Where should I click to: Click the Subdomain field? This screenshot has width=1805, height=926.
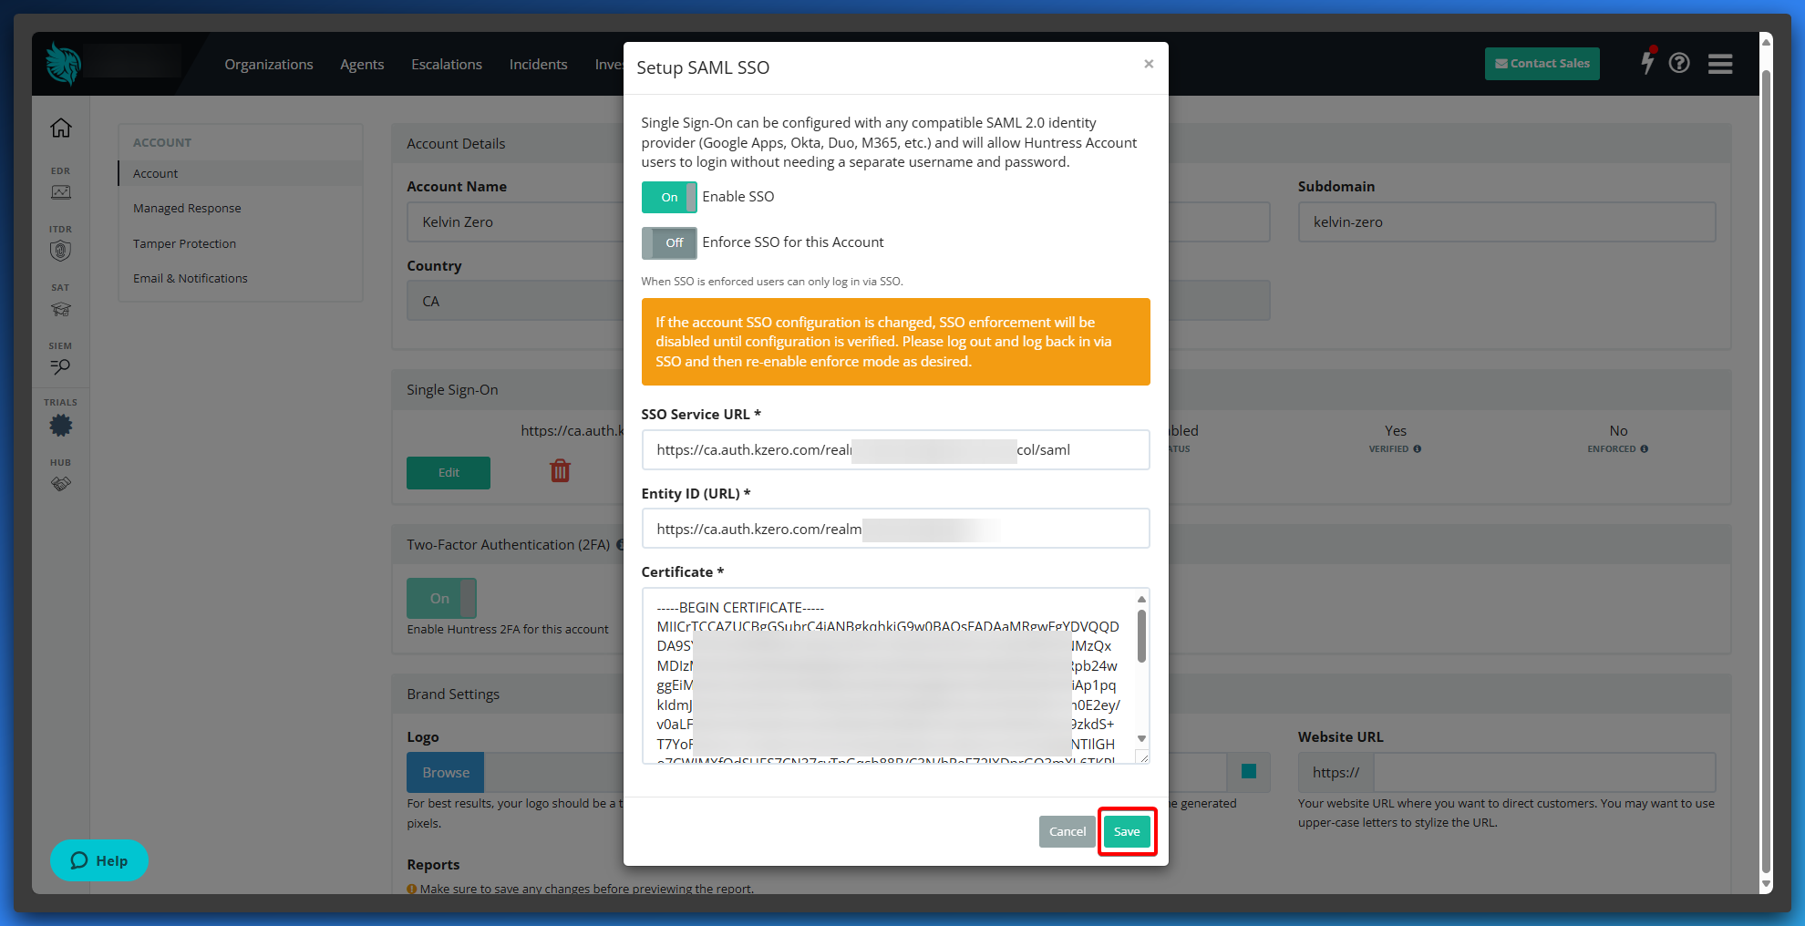pyautogui.click(x=1507, y=222)
